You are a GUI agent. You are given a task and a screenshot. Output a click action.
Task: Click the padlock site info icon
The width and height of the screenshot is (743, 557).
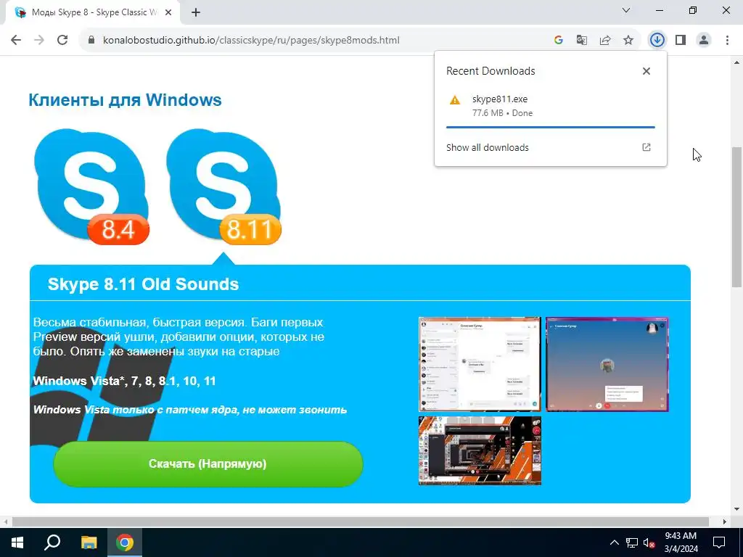(x=91, y=41)
